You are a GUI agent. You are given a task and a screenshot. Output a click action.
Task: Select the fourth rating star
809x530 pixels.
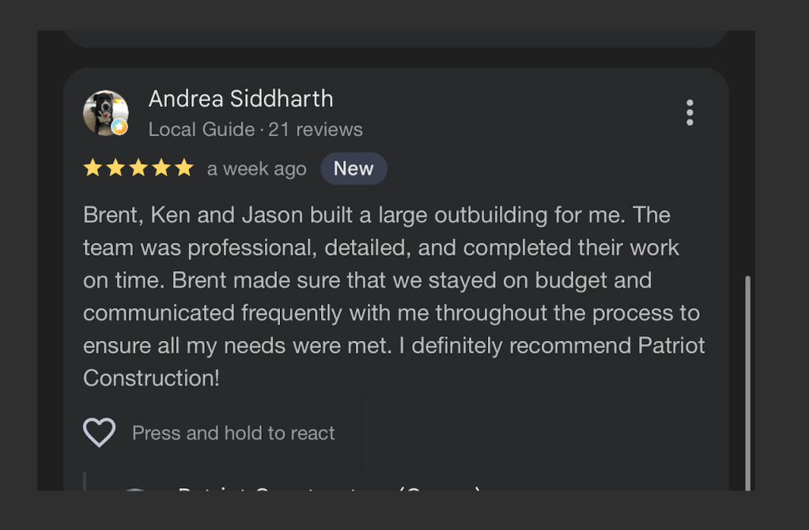point(161,168)
